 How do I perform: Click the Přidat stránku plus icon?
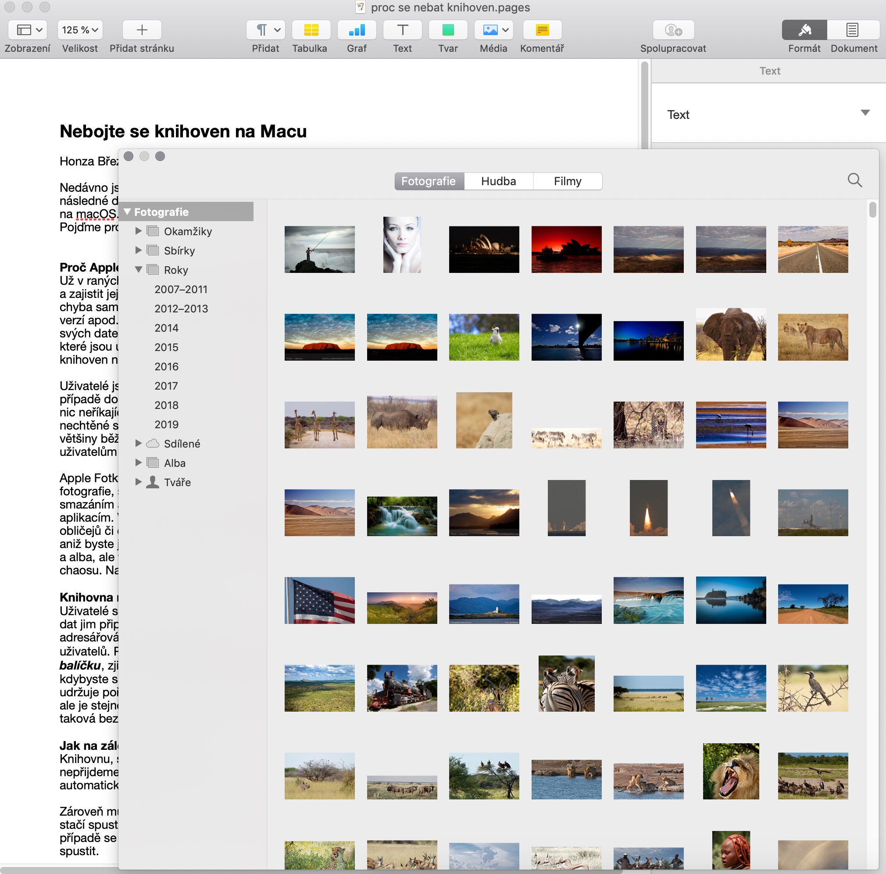point(142,30)
